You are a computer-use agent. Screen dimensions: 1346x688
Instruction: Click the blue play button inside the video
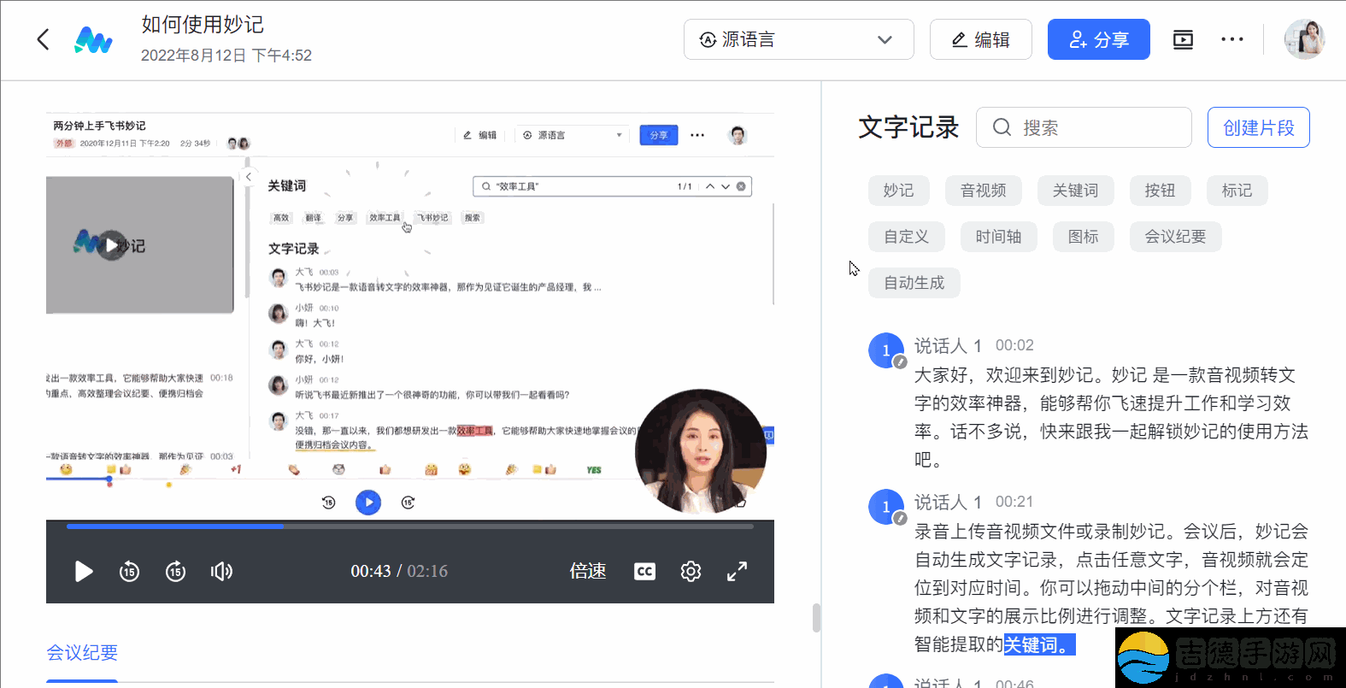[x=368, y=503]
